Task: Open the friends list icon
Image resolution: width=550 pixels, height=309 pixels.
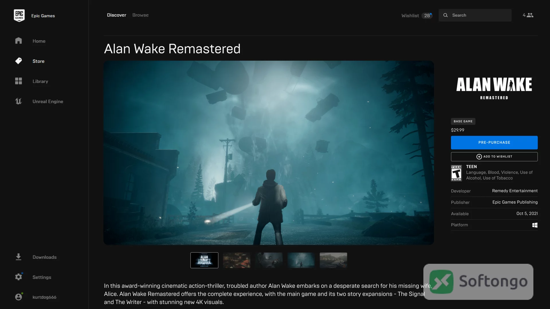Action: pyautogui.click(x=530, y=15)
